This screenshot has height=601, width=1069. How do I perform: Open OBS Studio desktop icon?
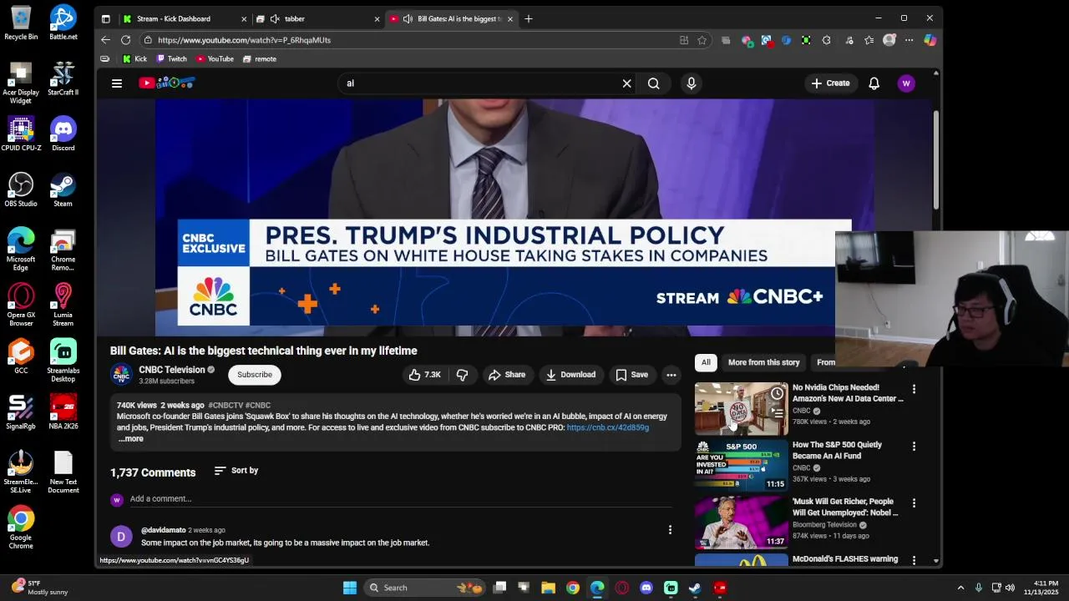(x=21, y=189)
